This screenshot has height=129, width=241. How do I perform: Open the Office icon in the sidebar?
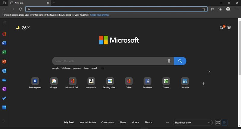tap(4, 34)
